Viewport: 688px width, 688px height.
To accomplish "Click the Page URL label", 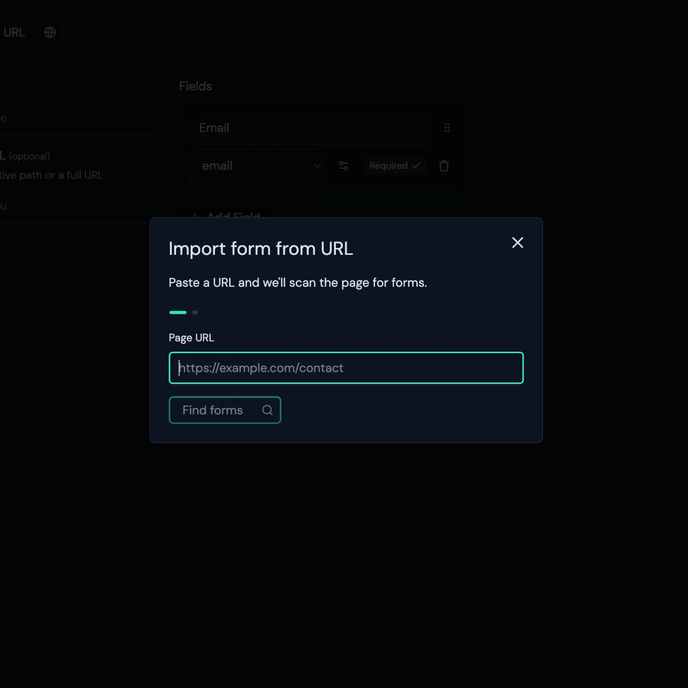I will 191,338.
